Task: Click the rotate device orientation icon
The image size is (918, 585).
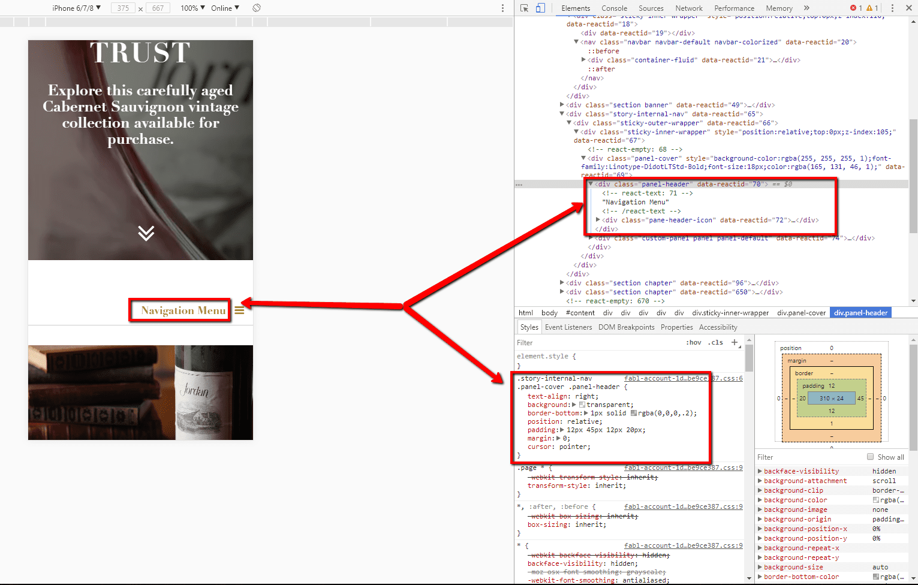Action: (x=257, y=8)
